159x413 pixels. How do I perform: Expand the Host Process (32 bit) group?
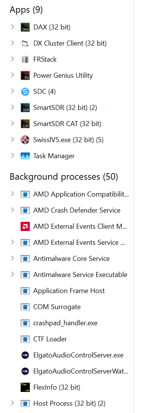(12, 403)
